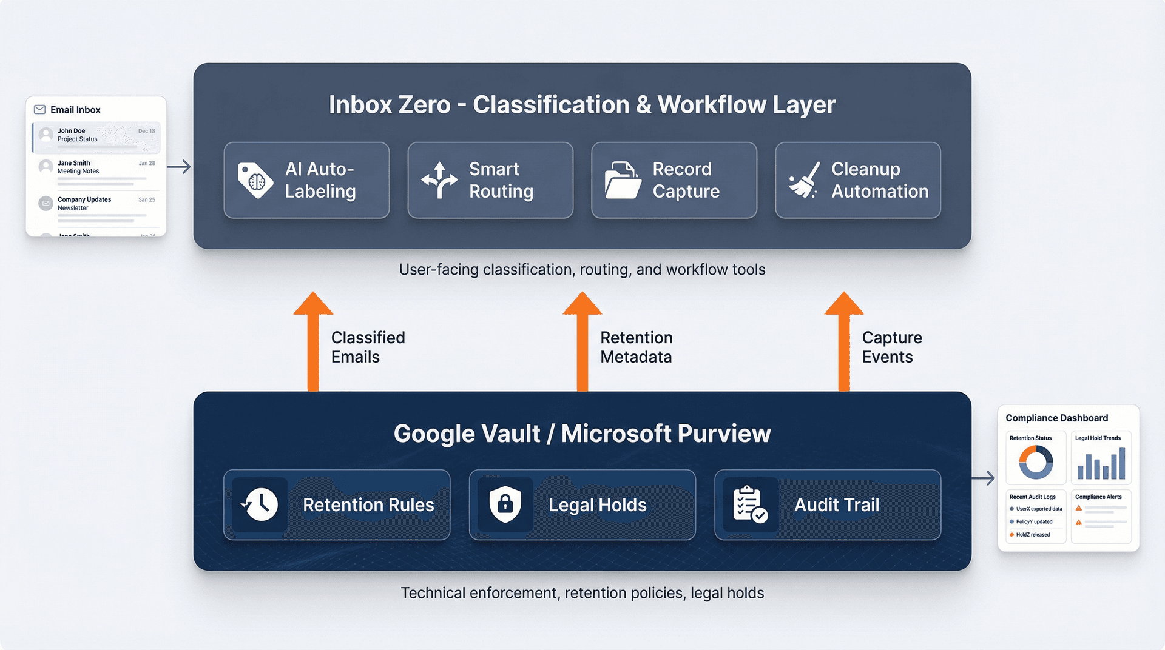The height and width of the screenshot is (650, 1165).
Task: Click the Classified Emails upward arrow
Action: pyautogui.click(x=314, y=337)
